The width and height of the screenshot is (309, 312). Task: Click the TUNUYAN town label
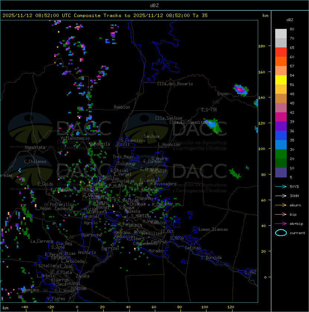pos(79,289)
